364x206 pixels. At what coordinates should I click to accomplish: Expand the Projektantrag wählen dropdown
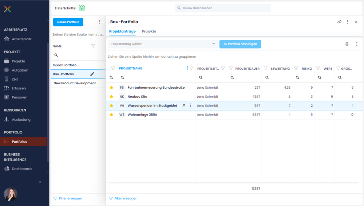coord(214,44)
